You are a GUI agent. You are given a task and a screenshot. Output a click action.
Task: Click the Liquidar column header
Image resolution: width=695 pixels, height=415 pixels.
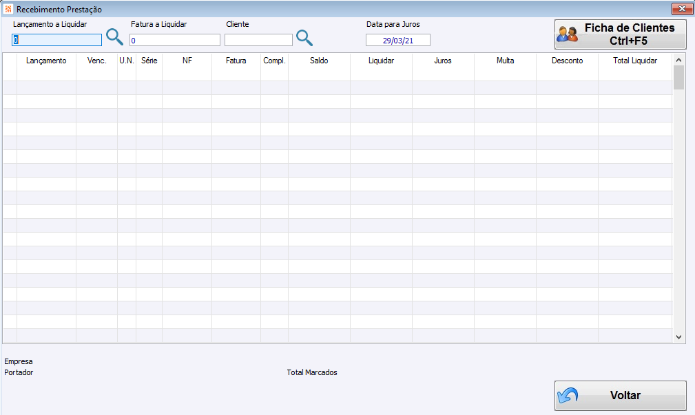(381, 61)
